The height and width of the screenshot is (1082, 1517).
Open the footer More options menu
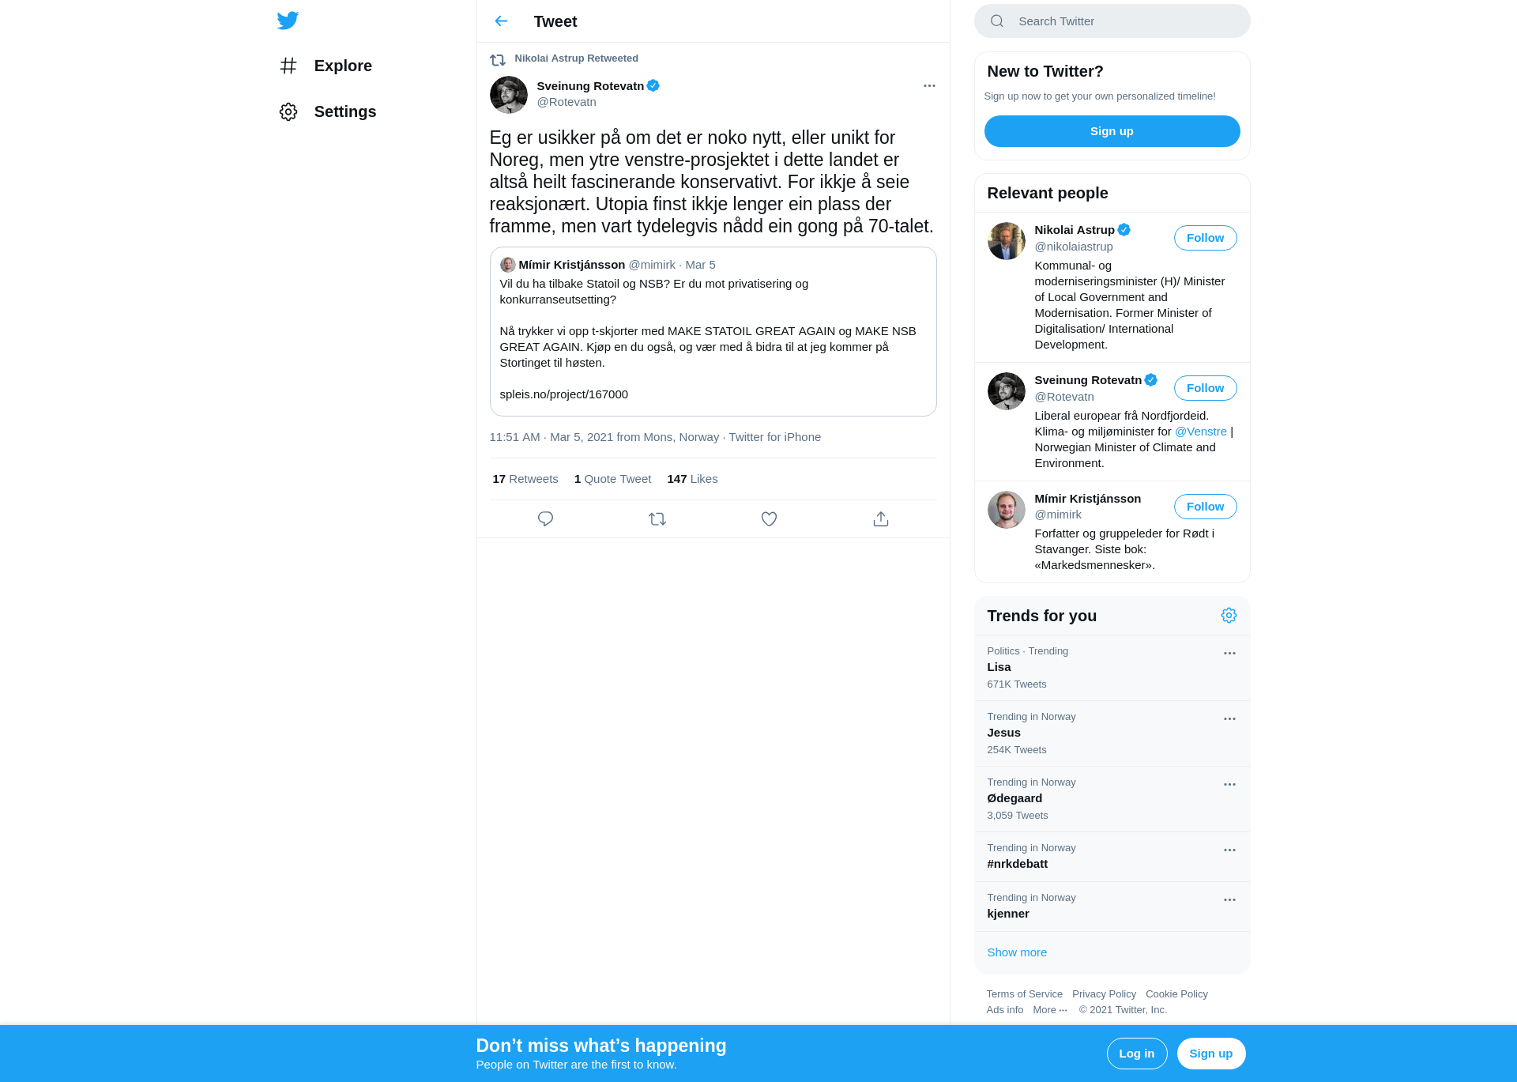(1050, 1010)
